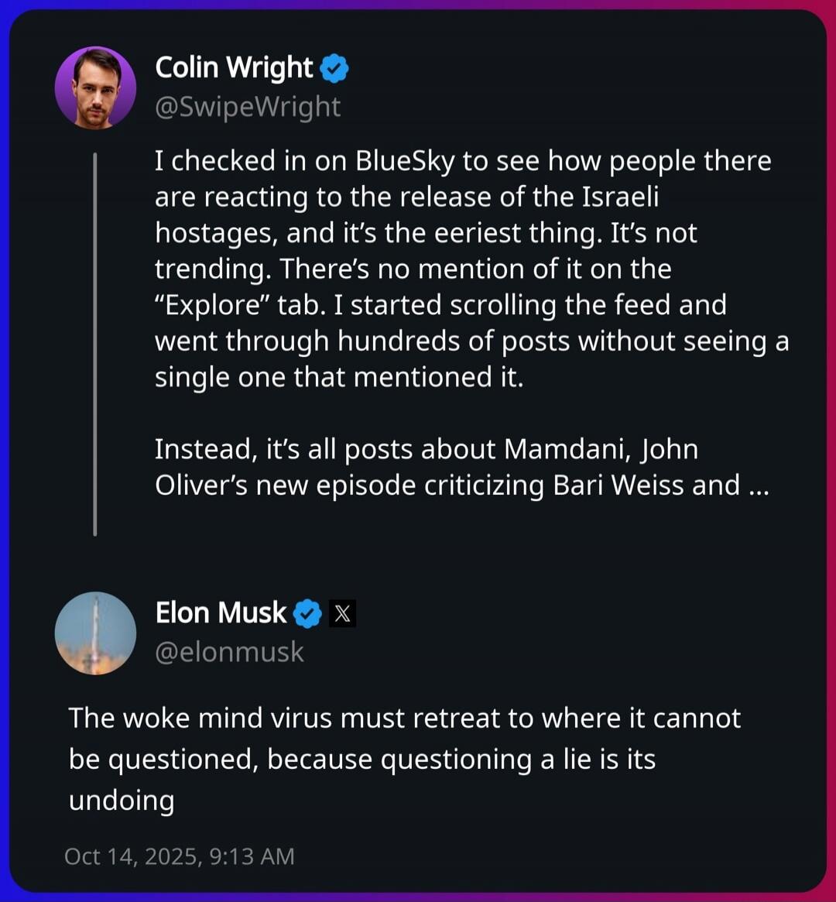Click the Colin Wright display name

coord(234,68)
